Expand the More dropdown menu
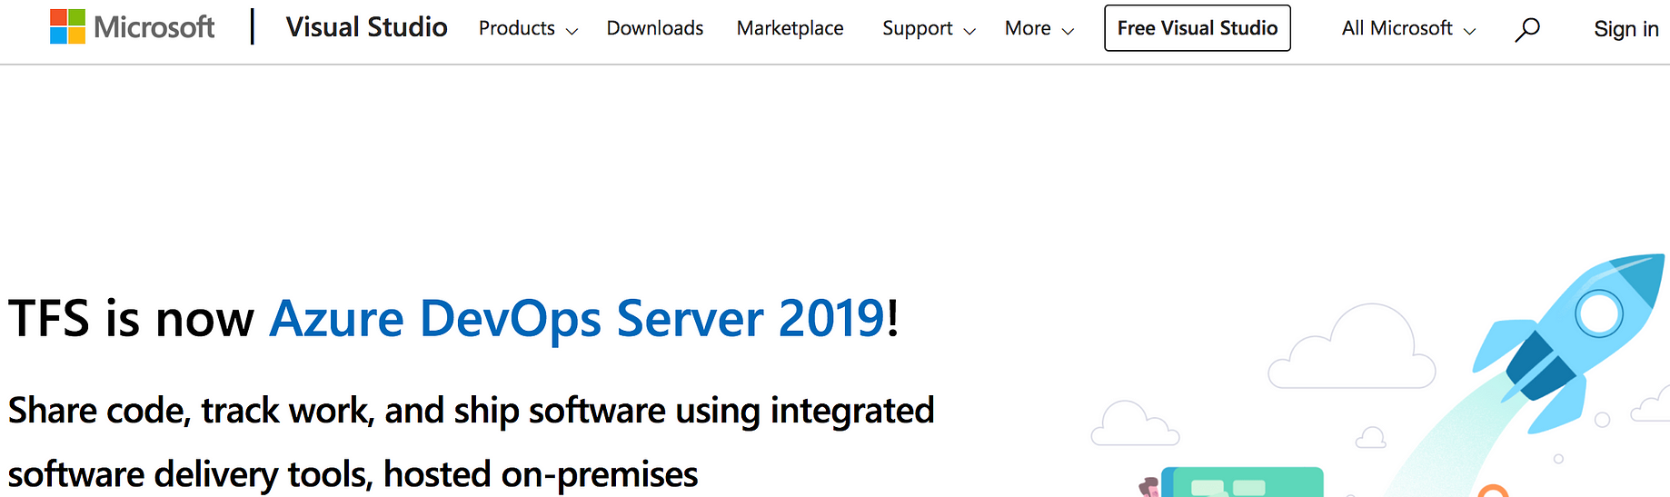The width and height of the screenshot is (1670, 497). 1039,28
